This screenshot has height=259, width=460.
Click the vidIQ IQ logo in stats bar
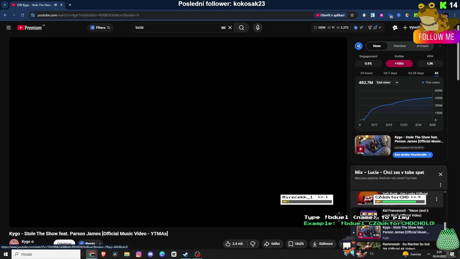(356, 28)
